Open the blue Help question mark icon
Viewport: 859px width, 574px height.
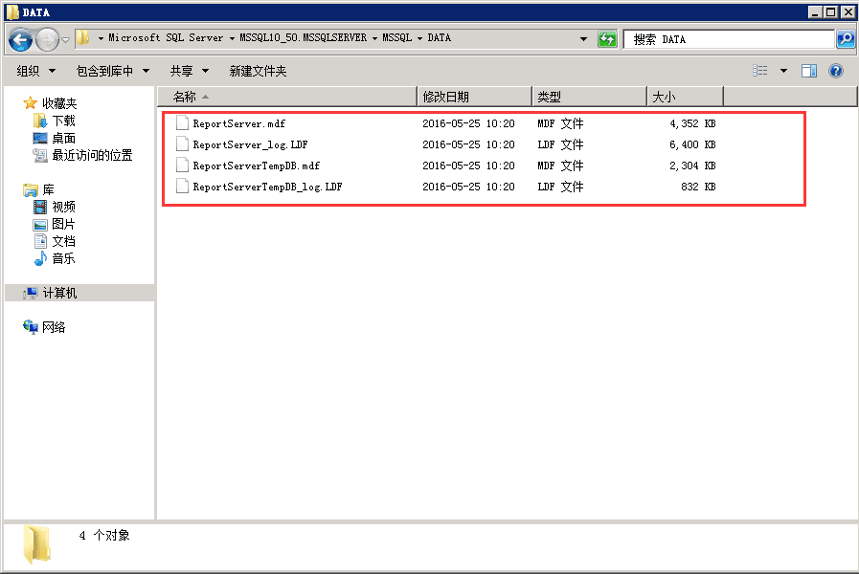click(x=835, y=71)
